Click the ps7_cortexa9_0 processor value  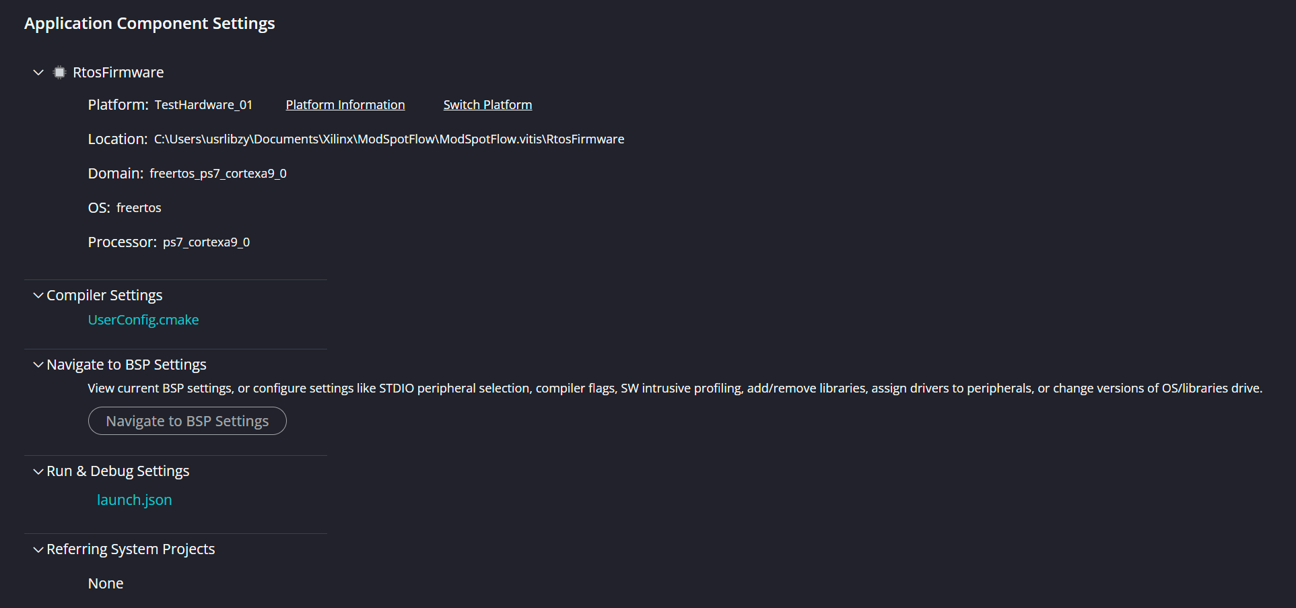click(x=206, y=242)
